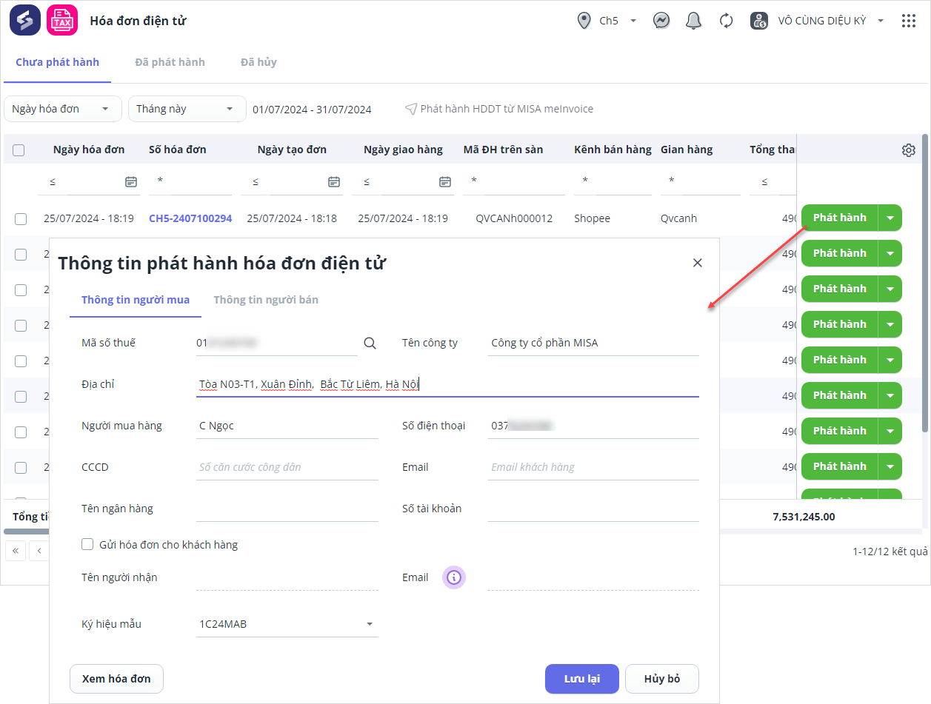Click the tax code search magnifier icon
Viewport: 931px width, 704px height.
coord(370,343)
